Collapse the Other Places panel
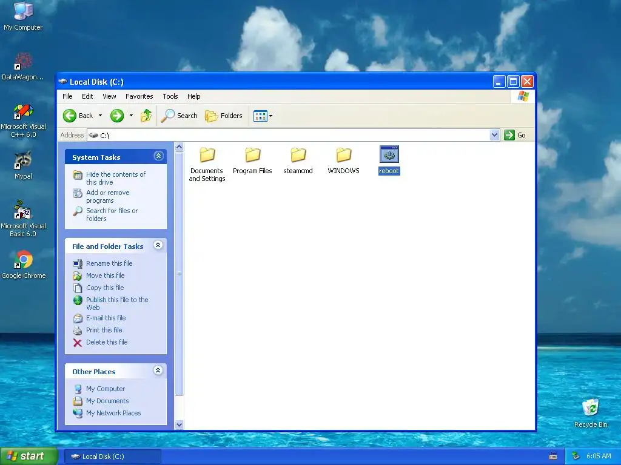The width and height of the screenshot is (621, 465). (158, 371)
